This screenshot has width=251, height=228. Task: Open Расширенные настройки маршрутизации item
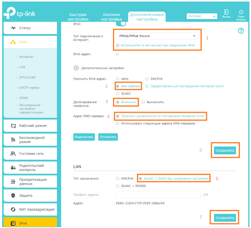31,109
